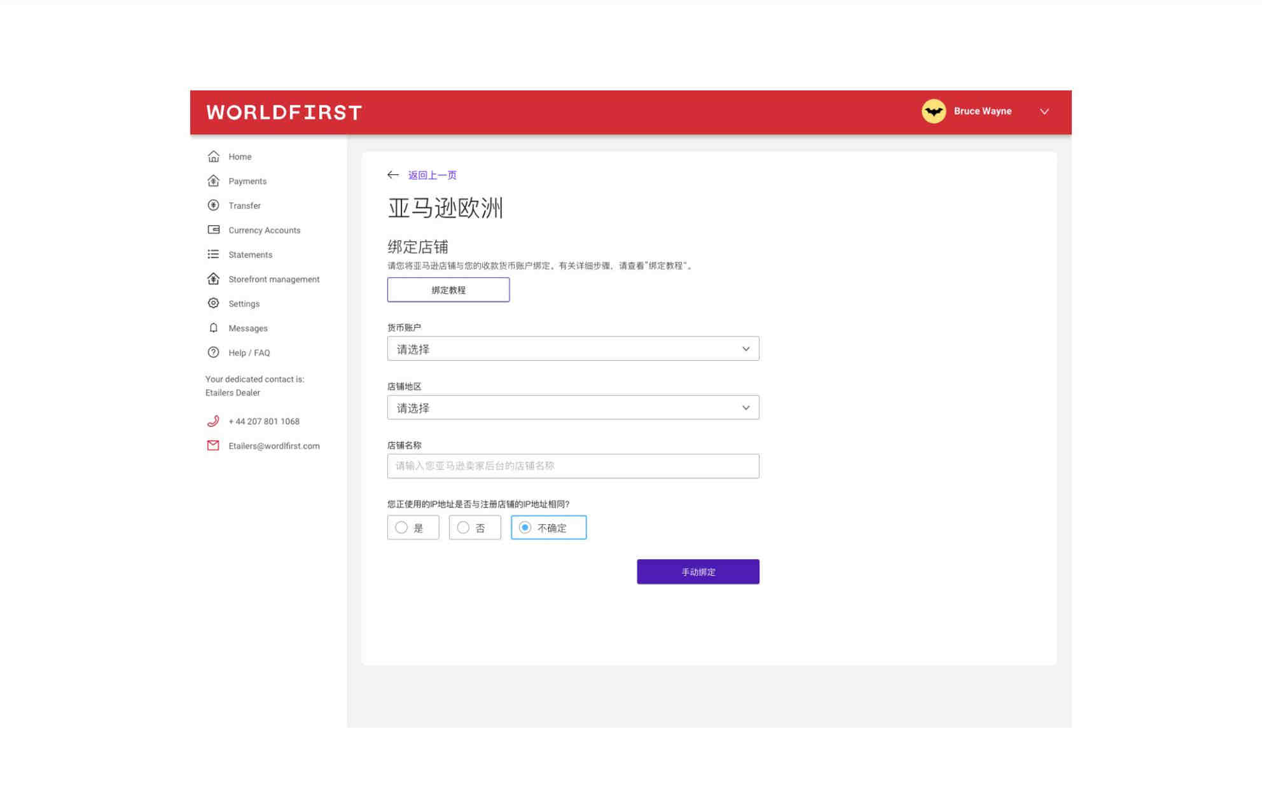Click the red phone icon

click(213, 421)
